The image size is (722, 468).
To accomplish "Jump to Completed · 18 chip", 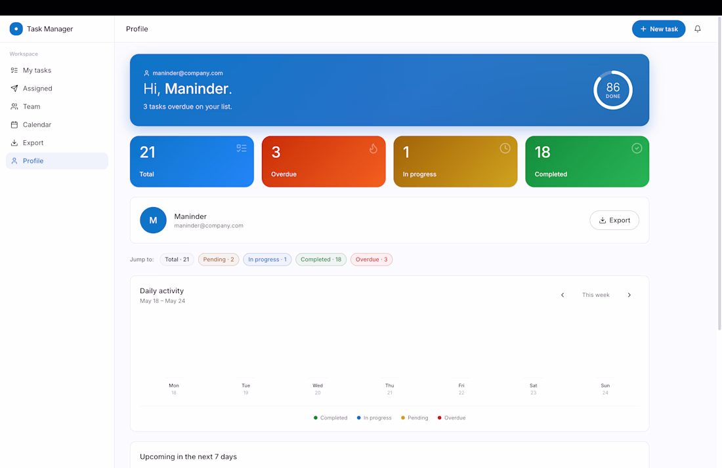I will click(321, 260).
